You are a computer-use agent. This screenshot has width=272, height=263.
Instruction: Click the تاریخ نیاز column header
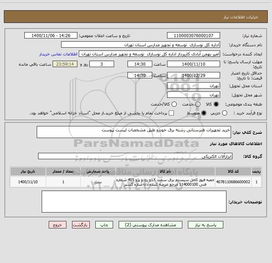28,171
